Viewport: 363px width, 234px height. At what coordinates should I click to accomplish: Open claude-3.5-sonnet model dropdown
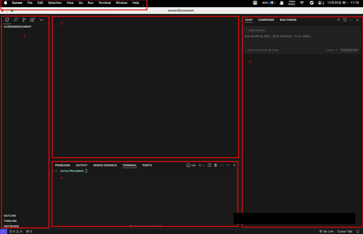[257, 50]
